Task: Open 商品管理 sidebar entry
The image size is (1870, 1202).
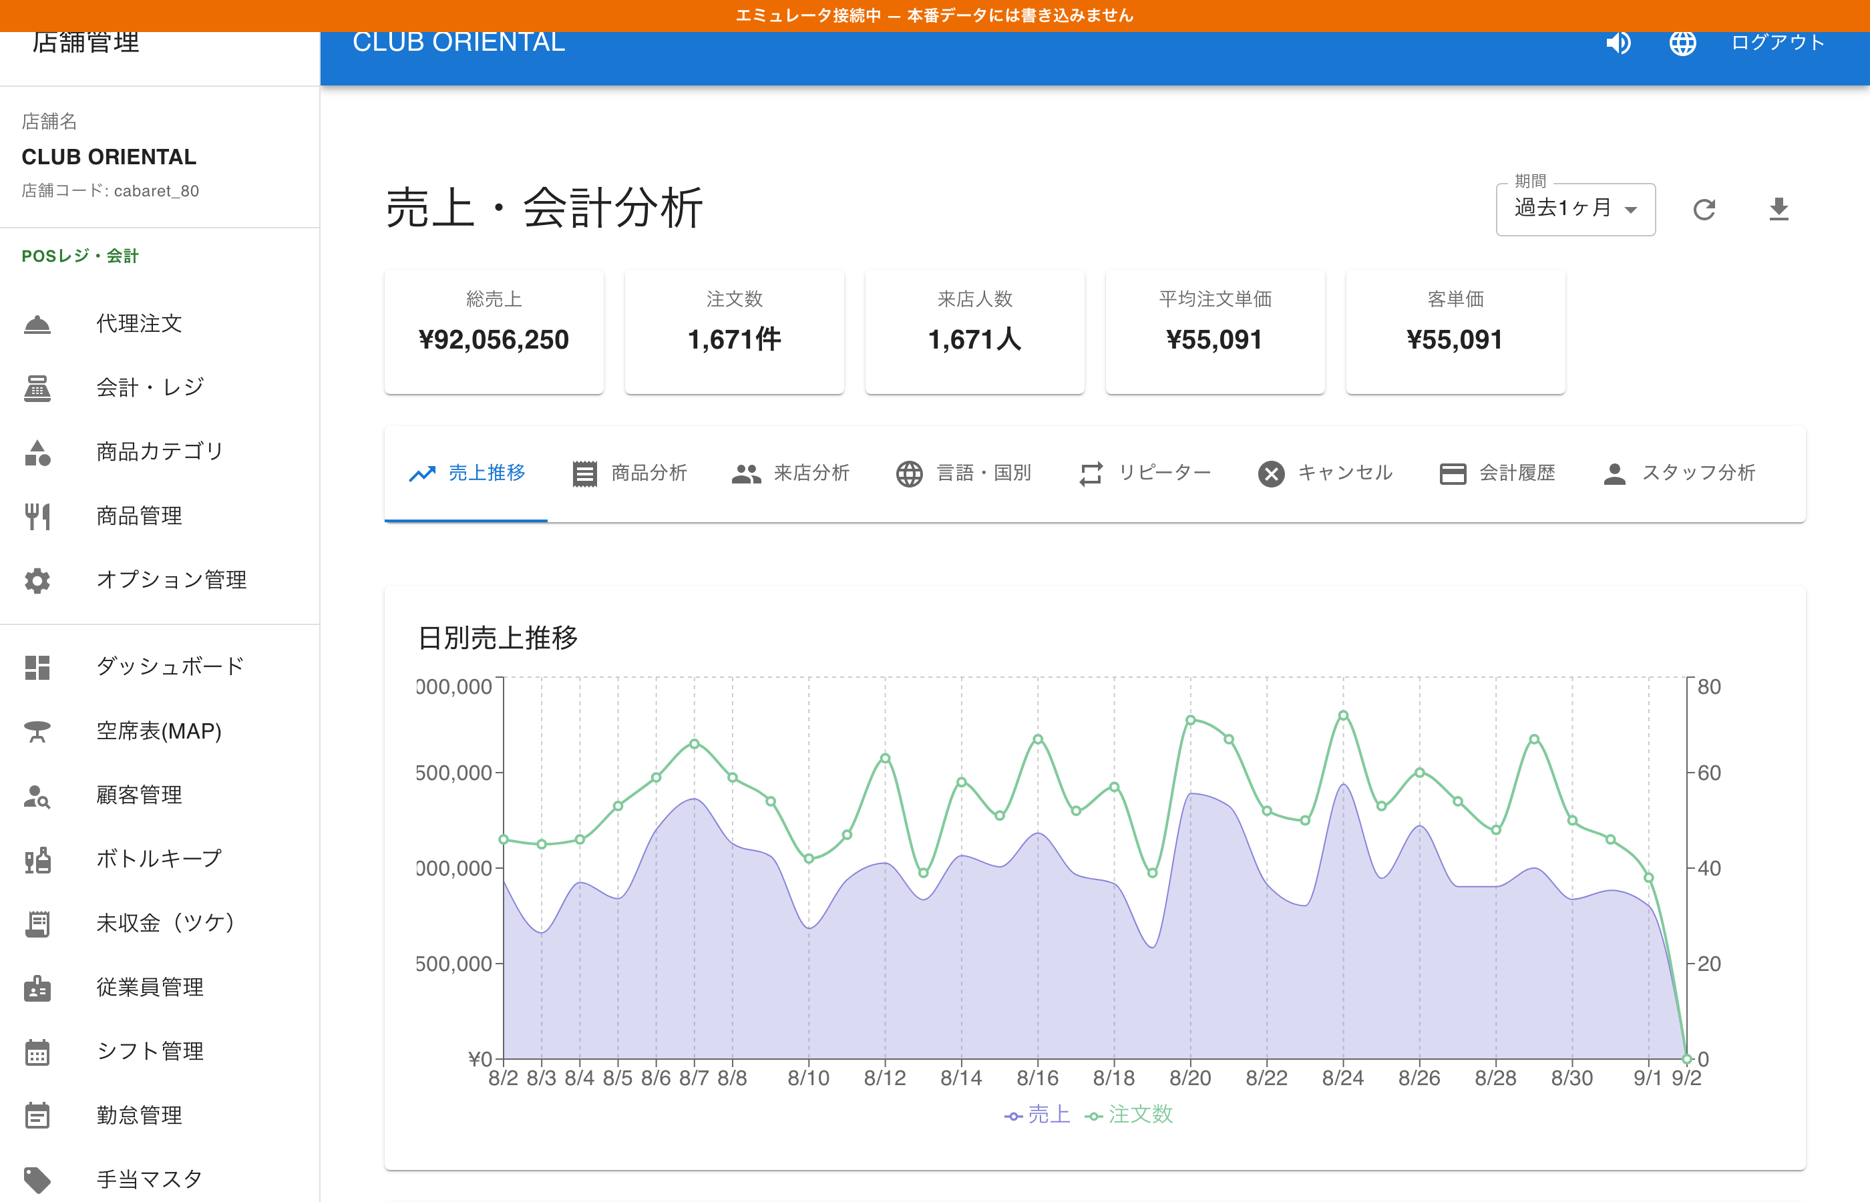Action: [x=159, y=516]
